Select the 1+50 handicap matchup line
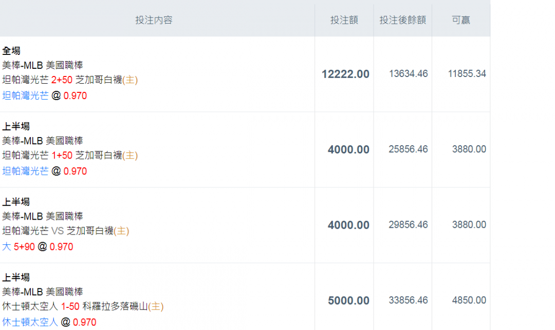This screenshot has width=555, height=330. tap(70, 156)
